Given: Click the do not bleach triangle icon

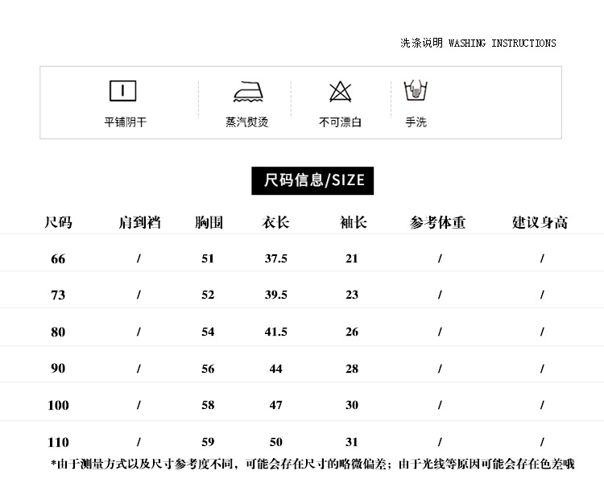Looking at the screenshot, I should (341, 92).
